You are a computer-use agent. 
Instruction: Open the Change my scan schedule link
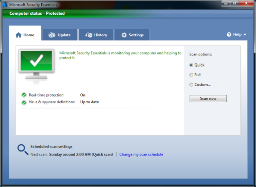coord(141,154)
